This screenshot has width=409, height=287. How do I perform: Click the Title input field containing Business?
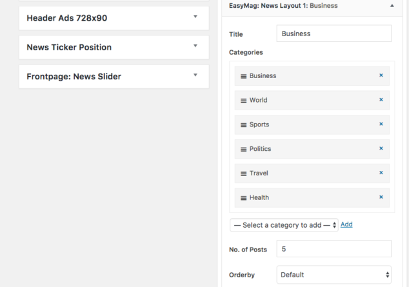(334, 34)
